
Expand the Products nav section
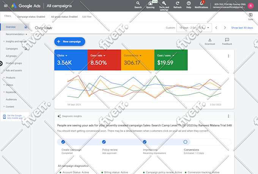4,77
